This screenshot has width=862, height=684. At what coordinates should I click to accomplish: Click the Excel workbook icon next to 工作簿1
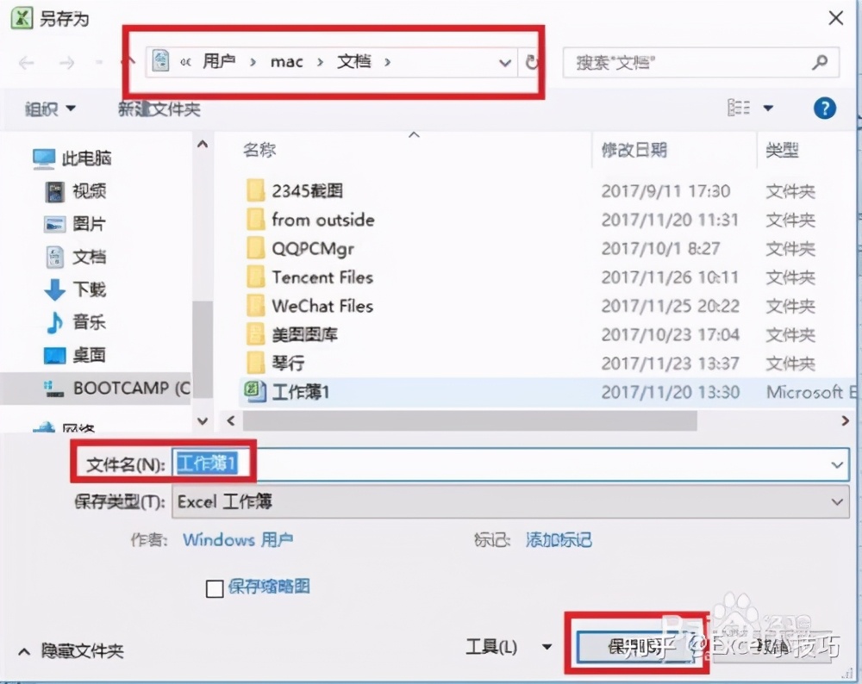tap(254, 392)
